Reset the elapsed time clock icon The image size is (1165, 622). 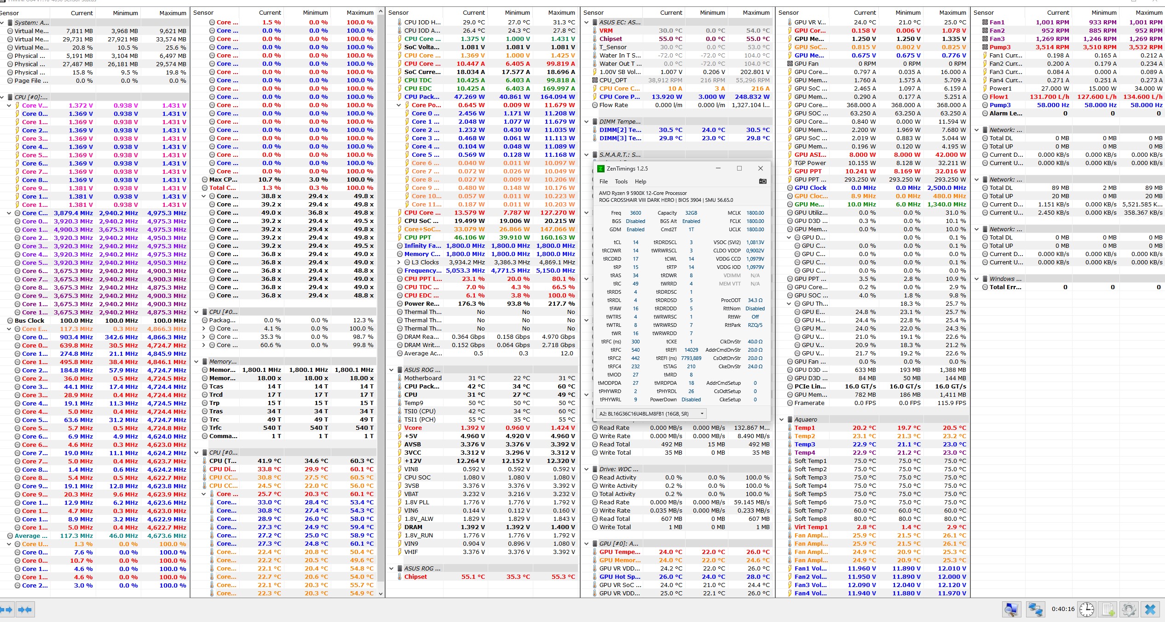1087,610
